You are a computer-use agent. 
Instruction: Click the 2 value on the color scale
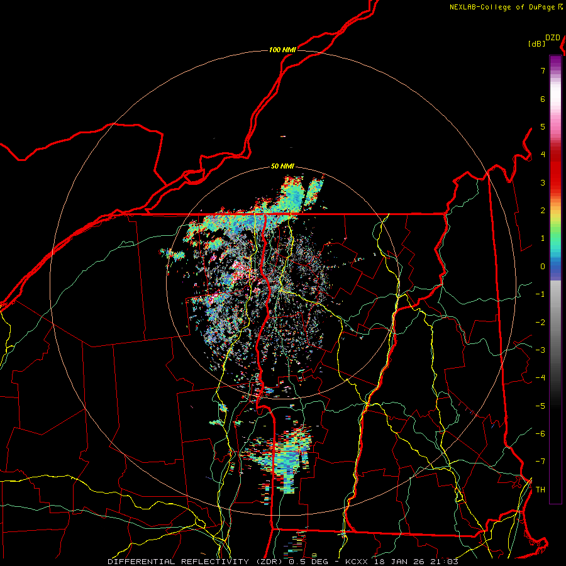543,211
